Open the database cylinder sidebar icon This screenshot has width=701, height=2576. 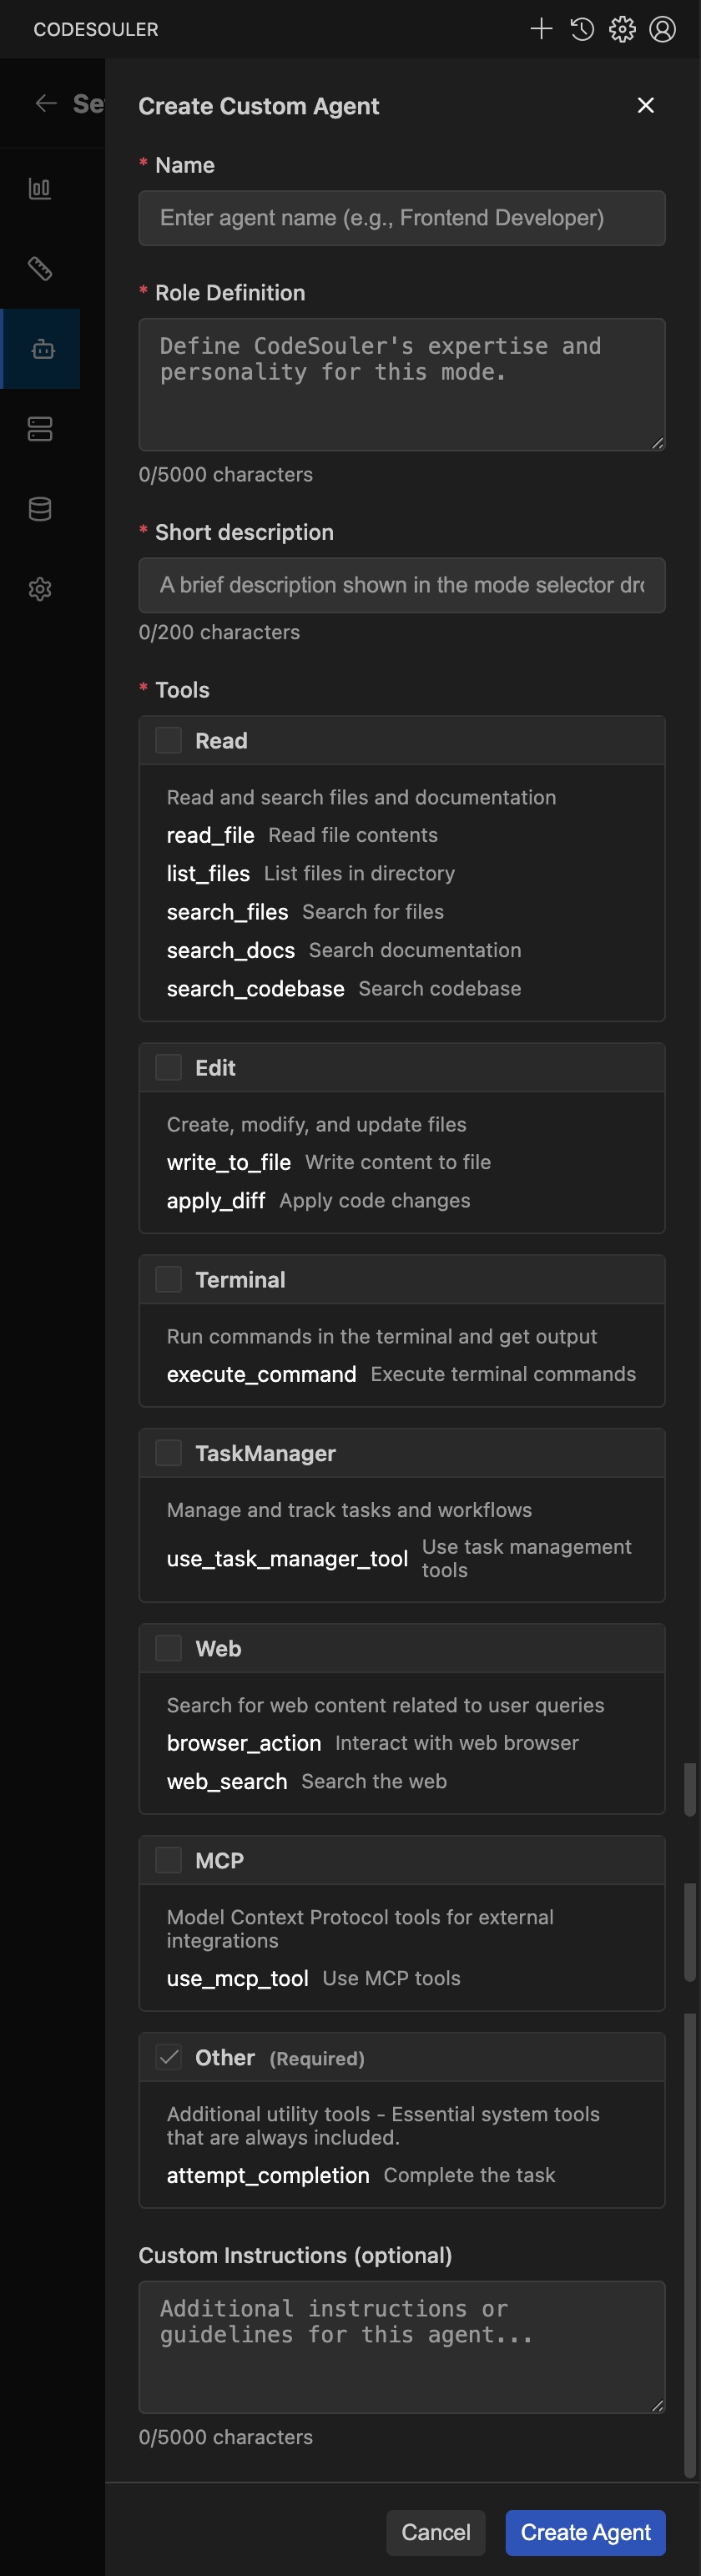(40, 509)
